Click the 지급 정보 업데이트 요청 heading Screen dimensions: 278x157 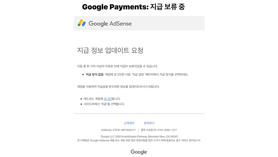[x=110, y=50]
